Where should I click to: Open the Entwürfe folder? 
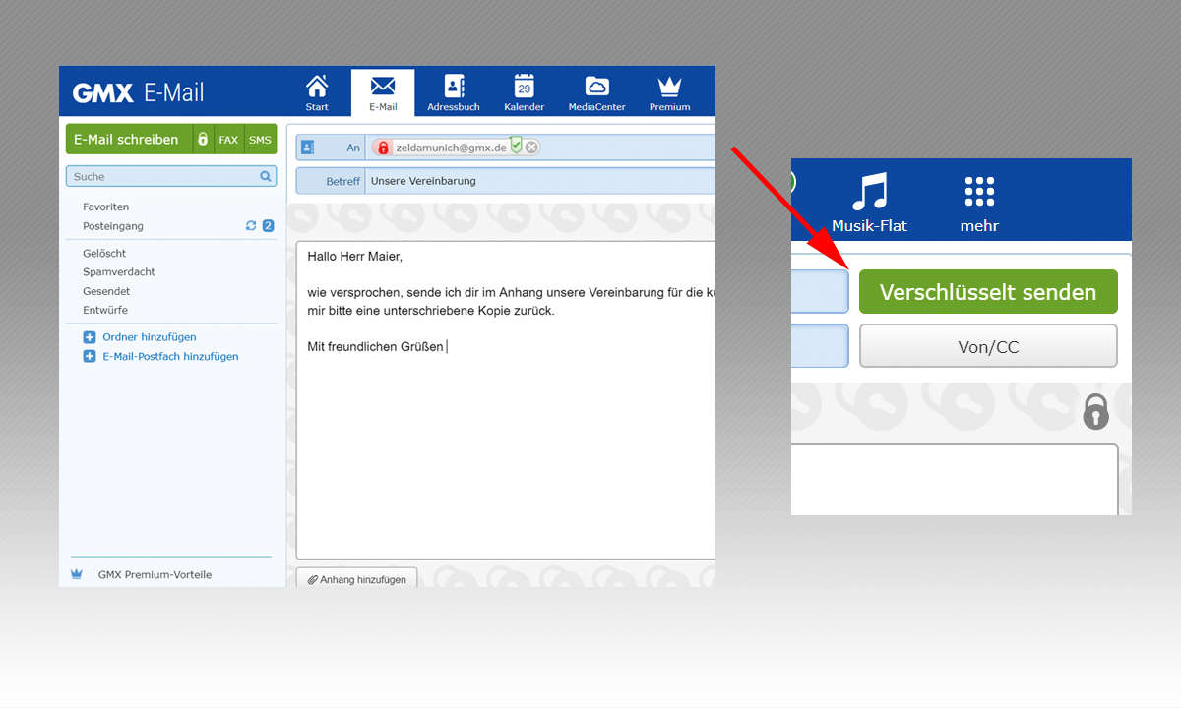pyautogui.click(x=105, y=310)
